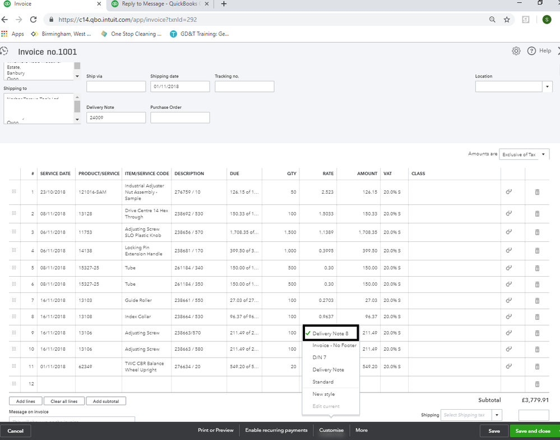Grab drag handle of line 12
Viewport: 560px width, 440px height.
14,383
